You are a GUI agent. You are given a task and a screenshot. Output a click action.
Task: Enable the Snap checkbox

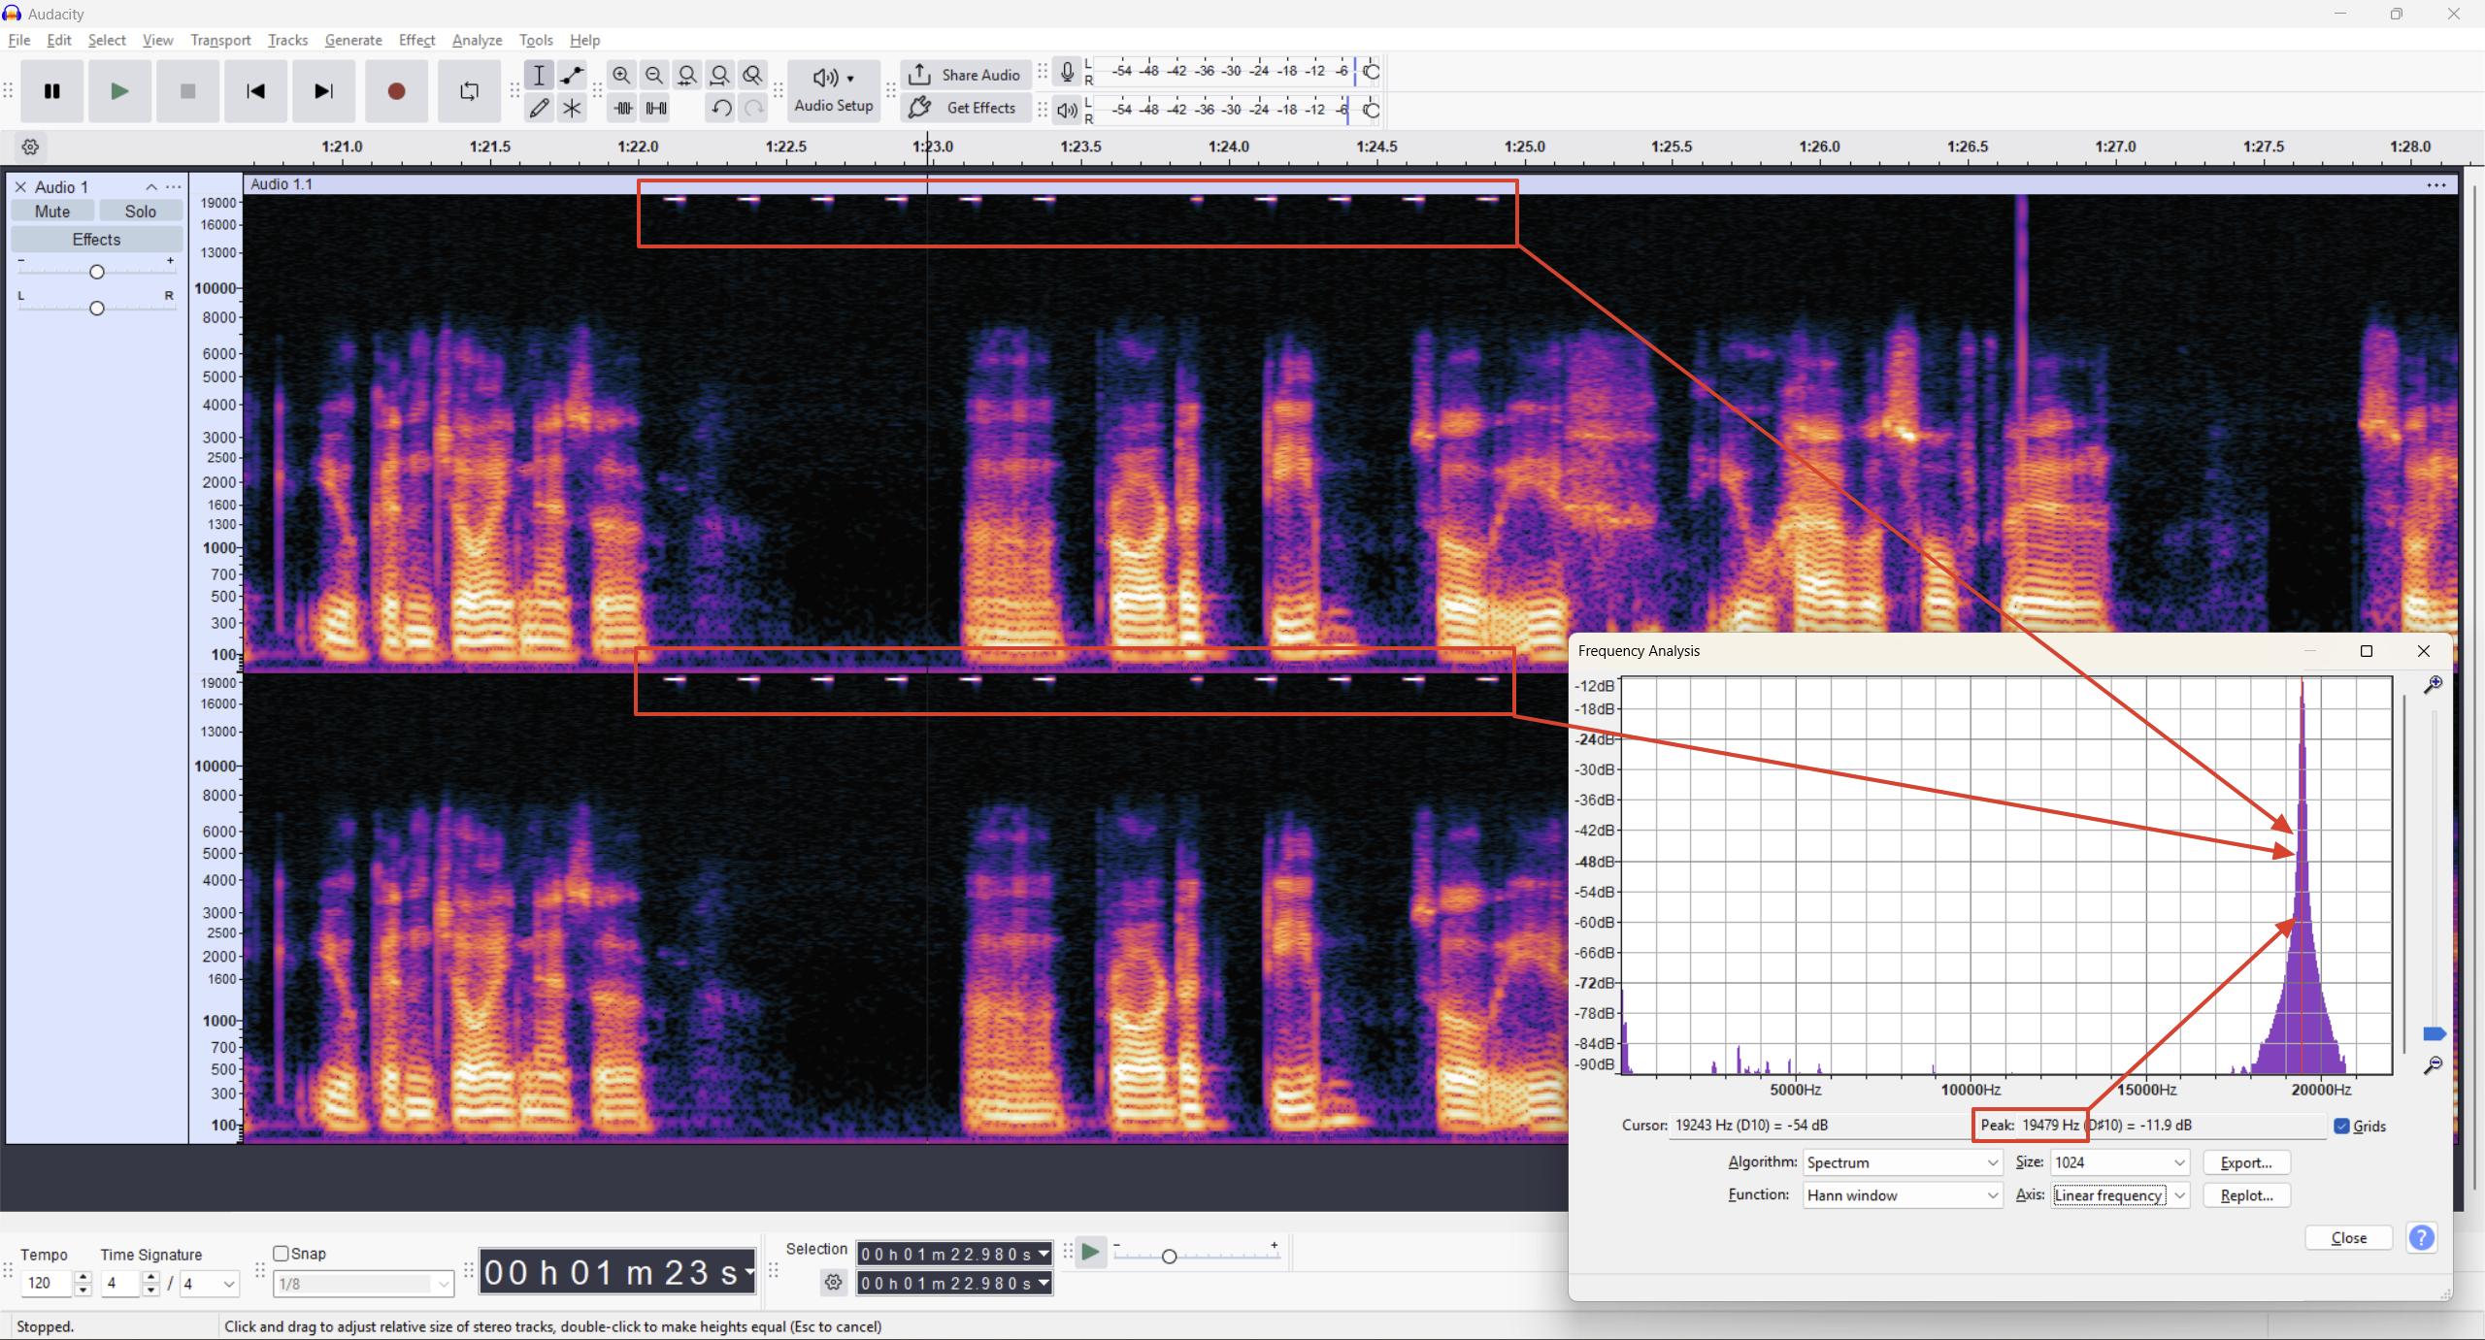tap(282, 1254)
